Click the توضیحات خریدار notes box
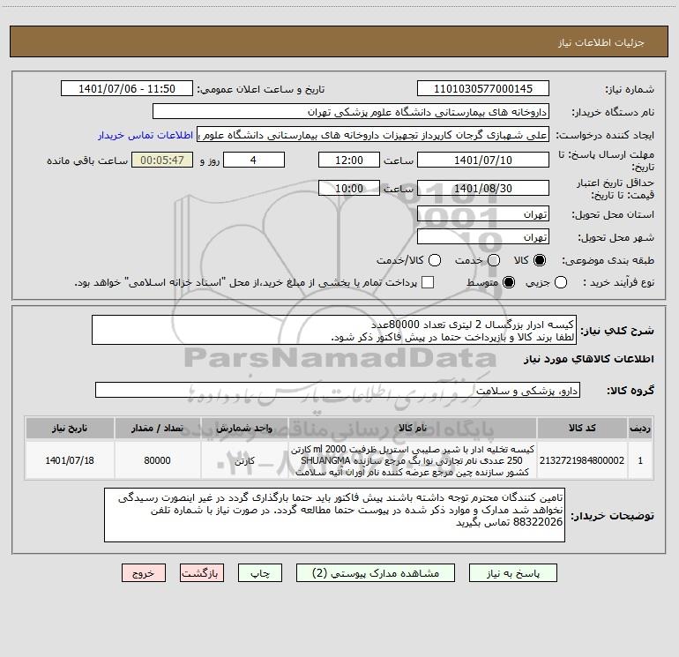 point(334,514)
